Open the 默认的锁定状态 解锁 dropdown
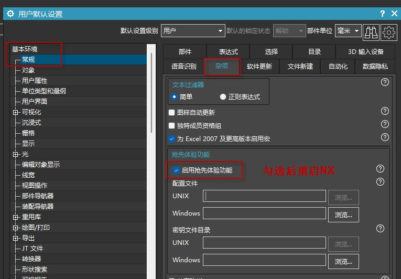Screen dimensions: 401x279 click(x=289, y=31)
